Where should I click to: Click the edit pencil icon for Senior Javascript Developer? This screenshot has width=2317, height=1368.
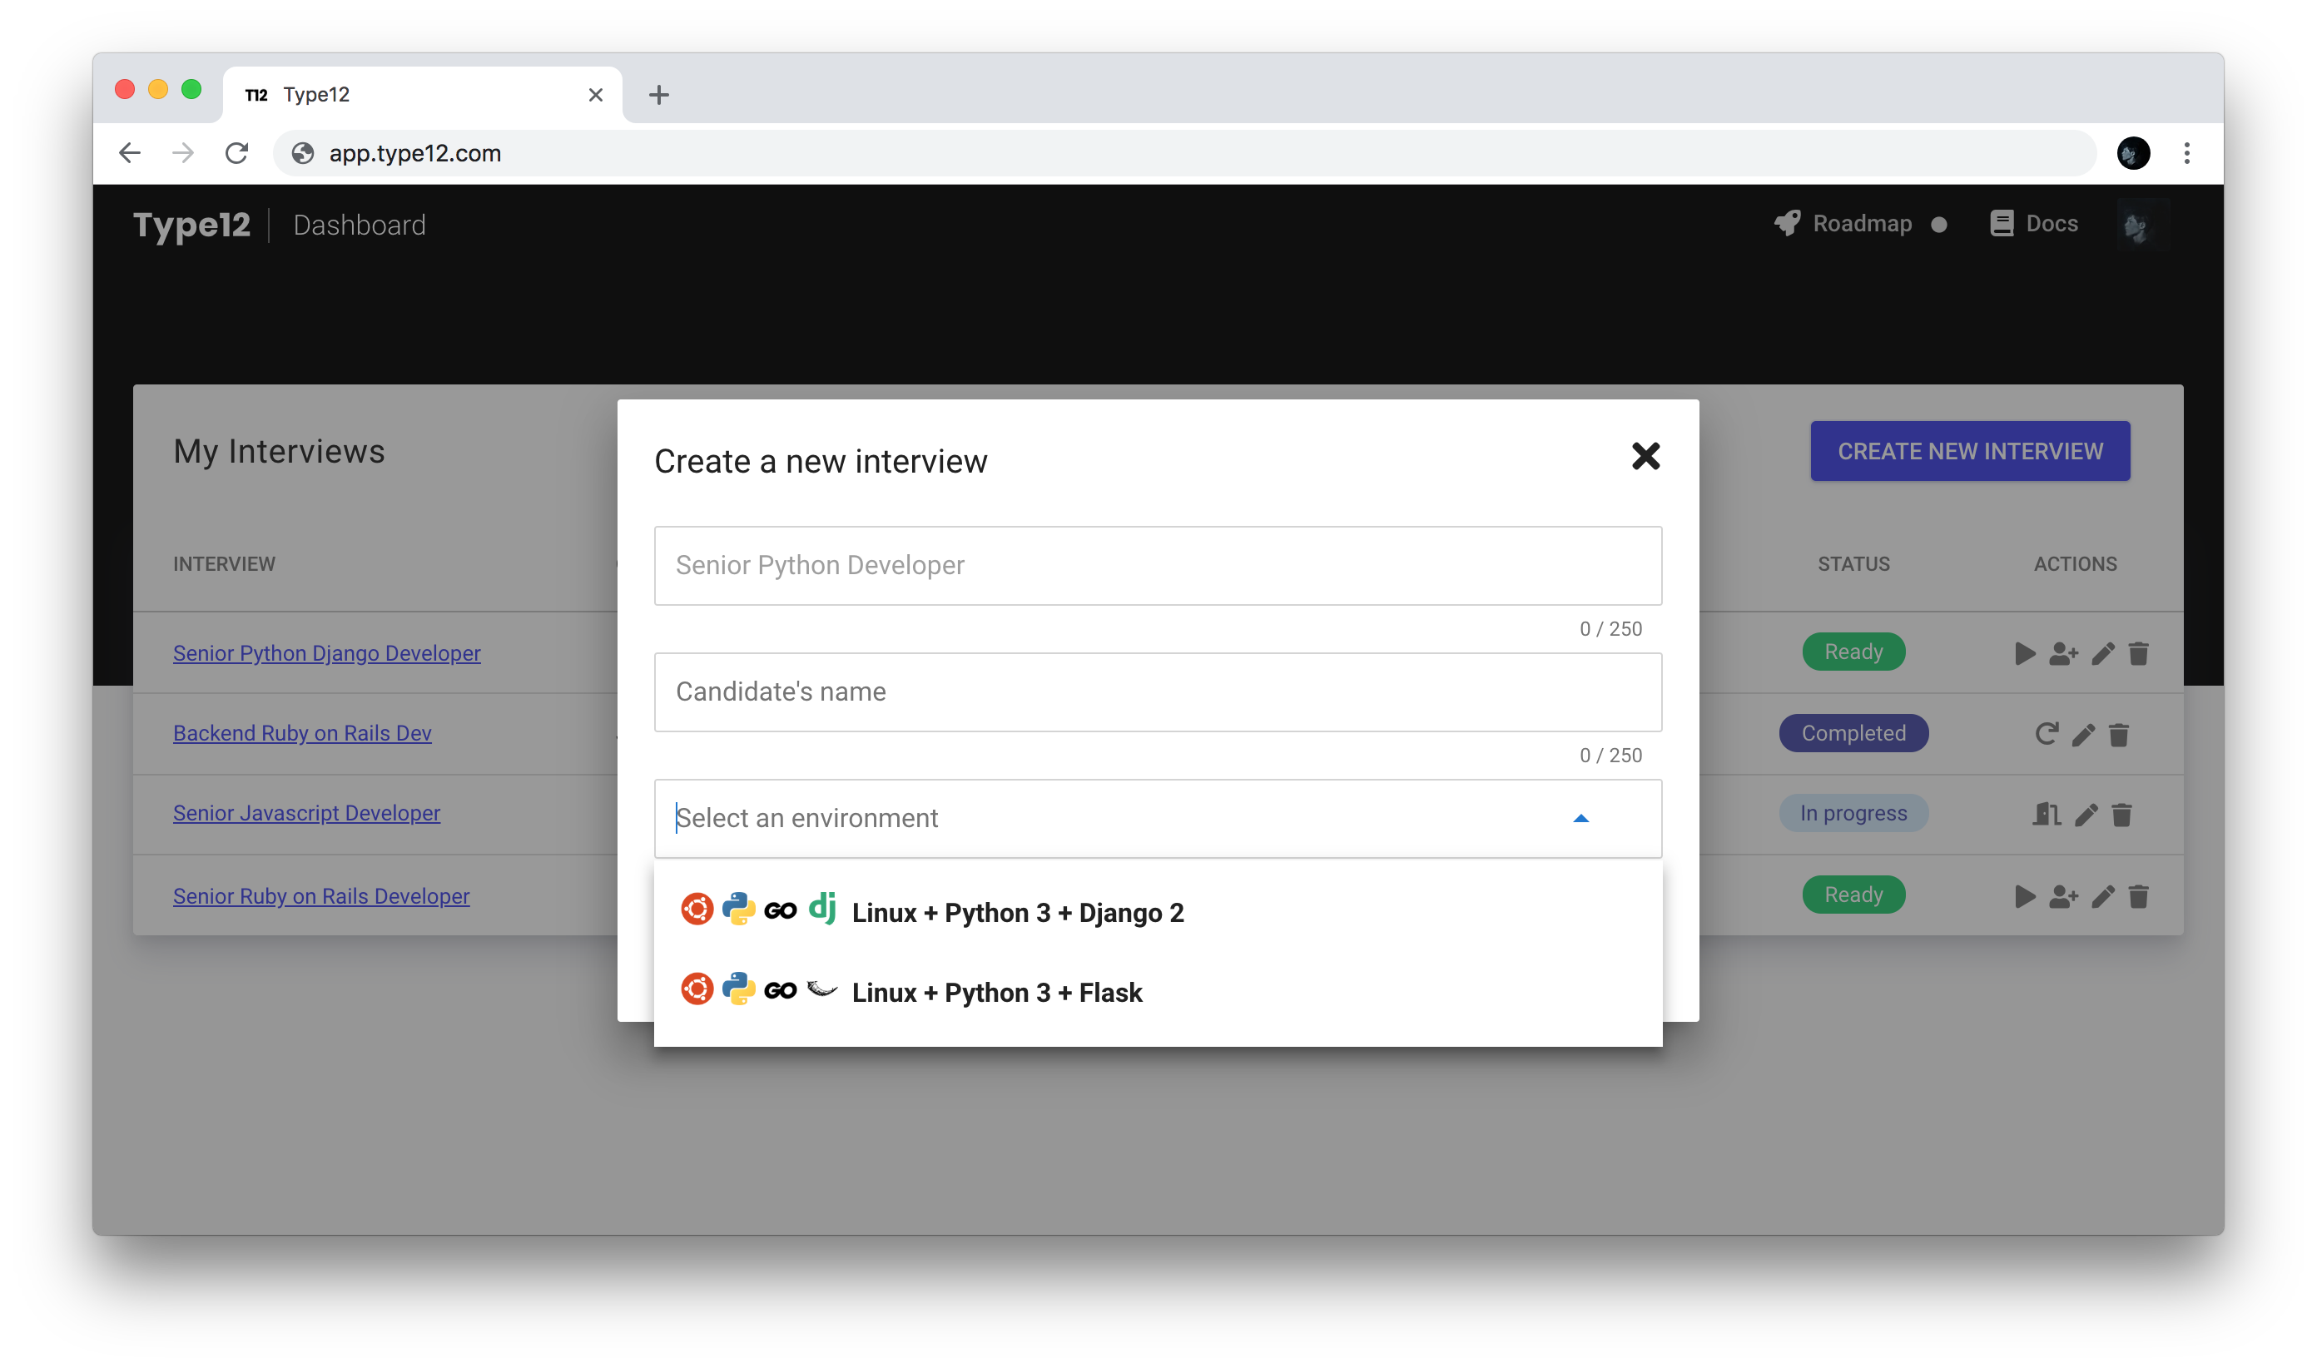click(2086, 813)
